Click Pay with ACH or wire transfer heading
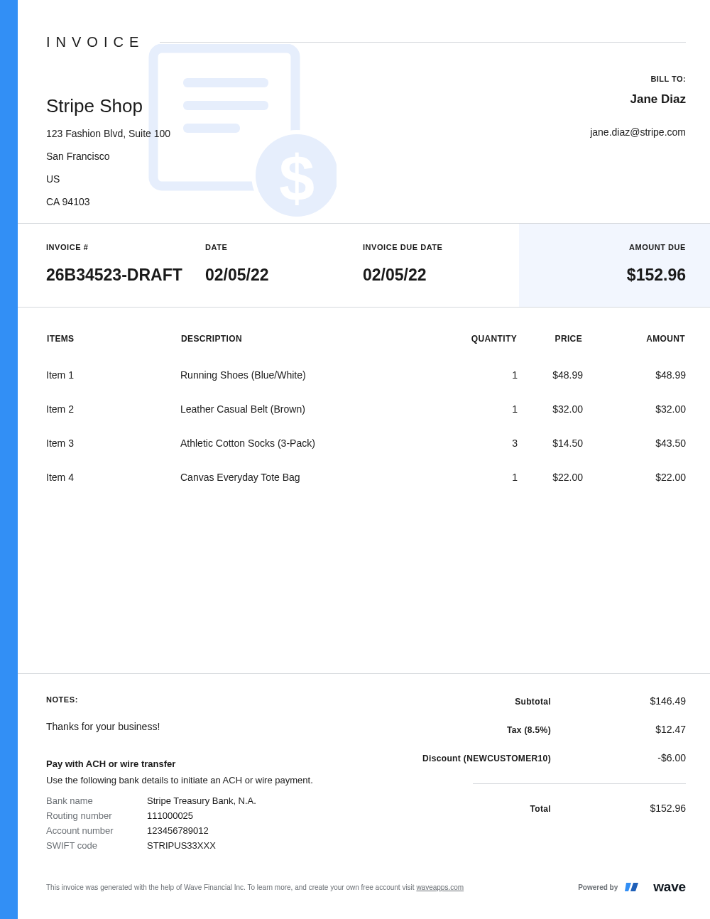 coord(111,764)
